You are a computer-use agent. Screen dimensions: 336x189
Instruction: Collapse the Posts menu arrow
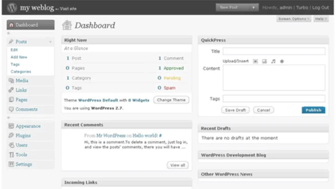50,42
